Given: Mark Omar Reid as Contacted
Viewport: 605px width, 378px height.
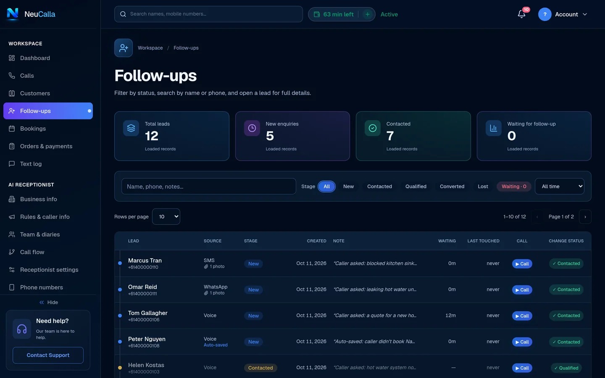Looking at the screenshot, I should click(x=566, y=290).
